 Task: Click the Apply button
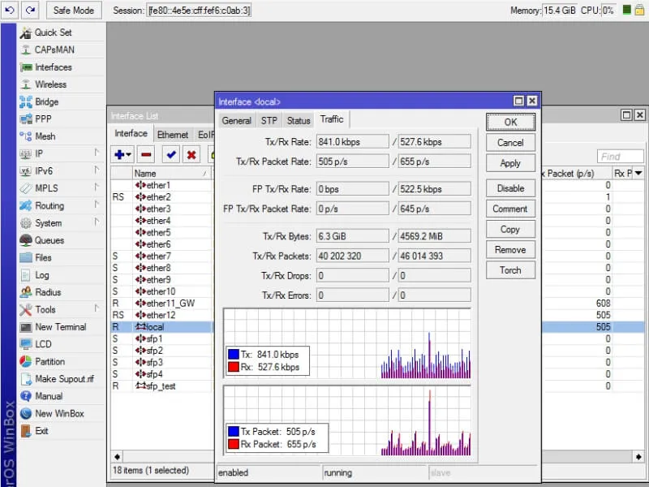click(510, 163)
